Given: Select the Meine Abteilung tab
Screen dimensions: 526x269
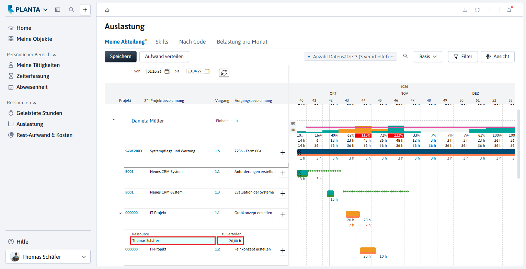Looking at the screenshot, I should click(x=125, y=42).
